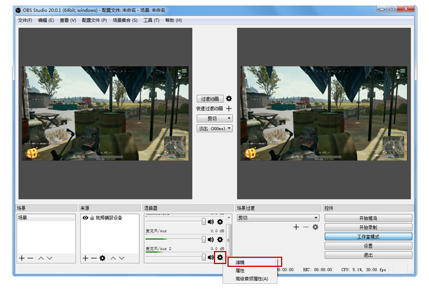Remove scene transition with minus in 场景过渡 panel
Screen dimensions: 429x307
coord(305,227)
